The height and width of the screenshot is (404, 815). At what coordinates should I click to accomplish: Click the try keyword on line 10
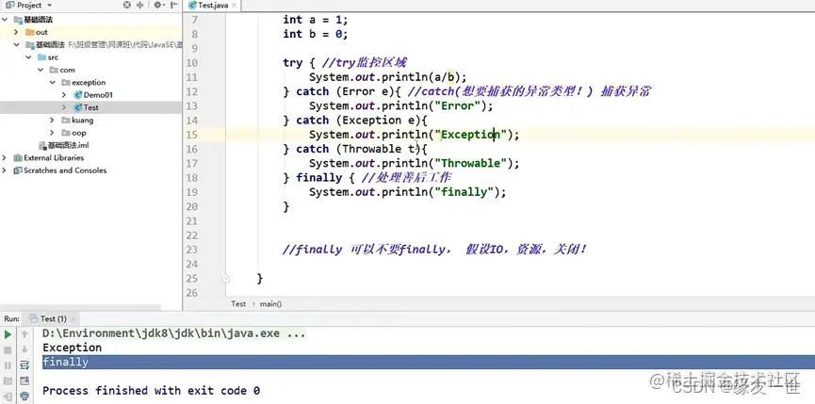(x=292, y=63)
